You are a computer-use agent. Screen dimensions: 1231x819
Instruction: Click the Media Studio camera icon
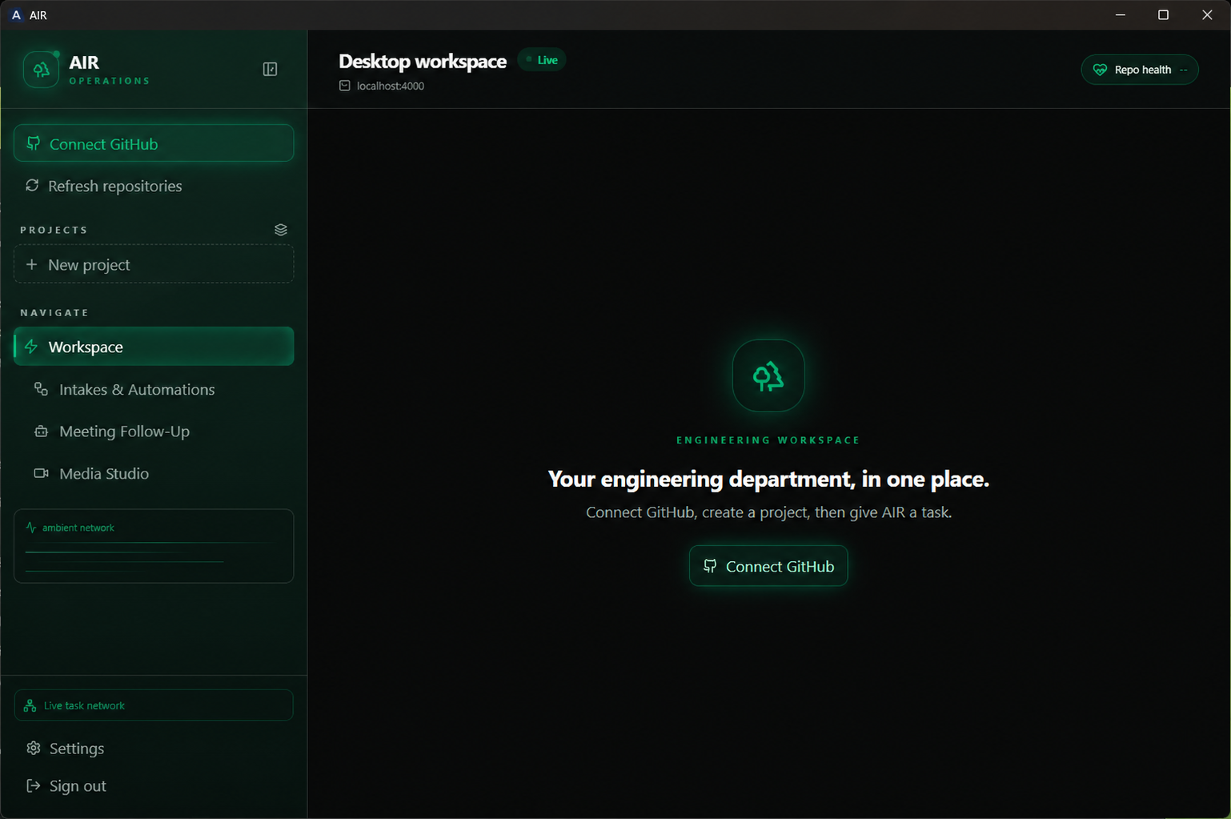41,473
